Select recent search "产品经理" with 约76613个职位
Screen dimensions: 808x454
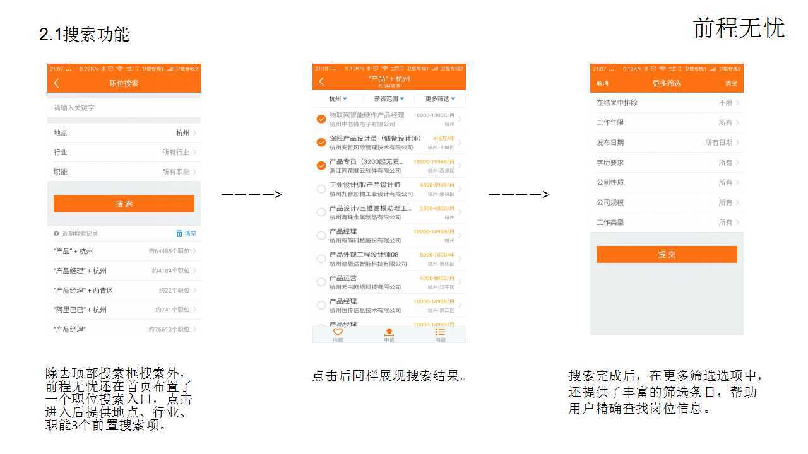(x=124, y=329)
